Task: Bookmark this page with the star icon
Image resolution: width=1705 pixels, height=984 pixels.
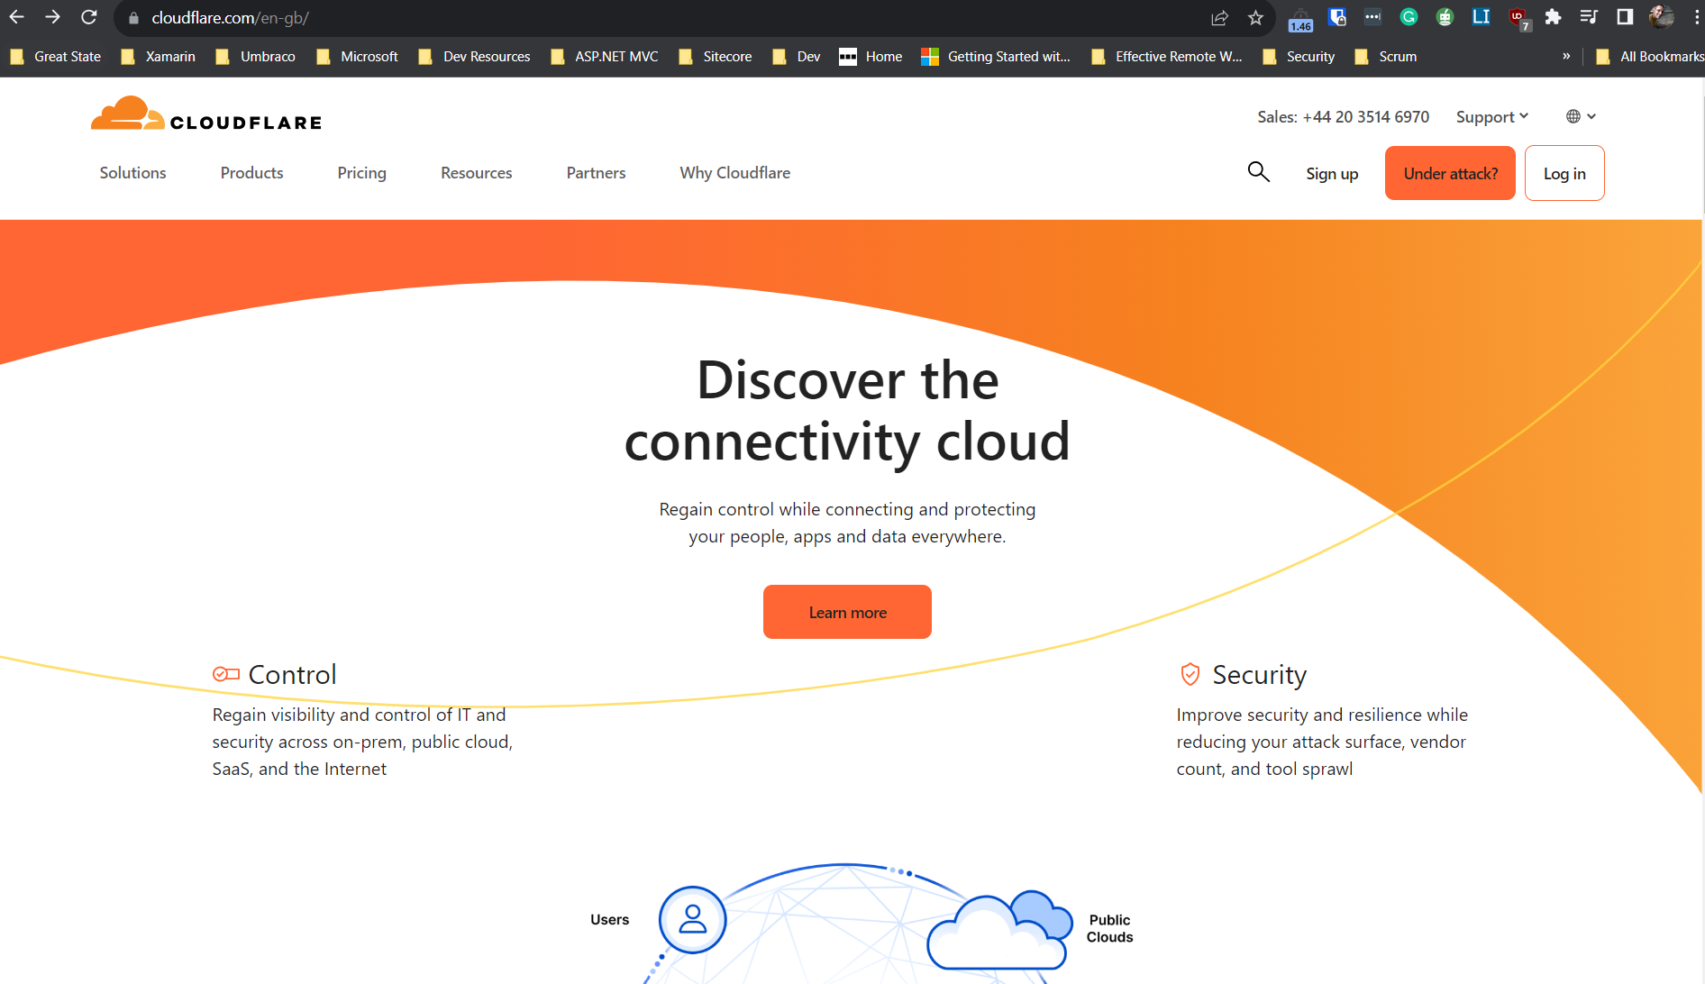Action: [1255, 18]
